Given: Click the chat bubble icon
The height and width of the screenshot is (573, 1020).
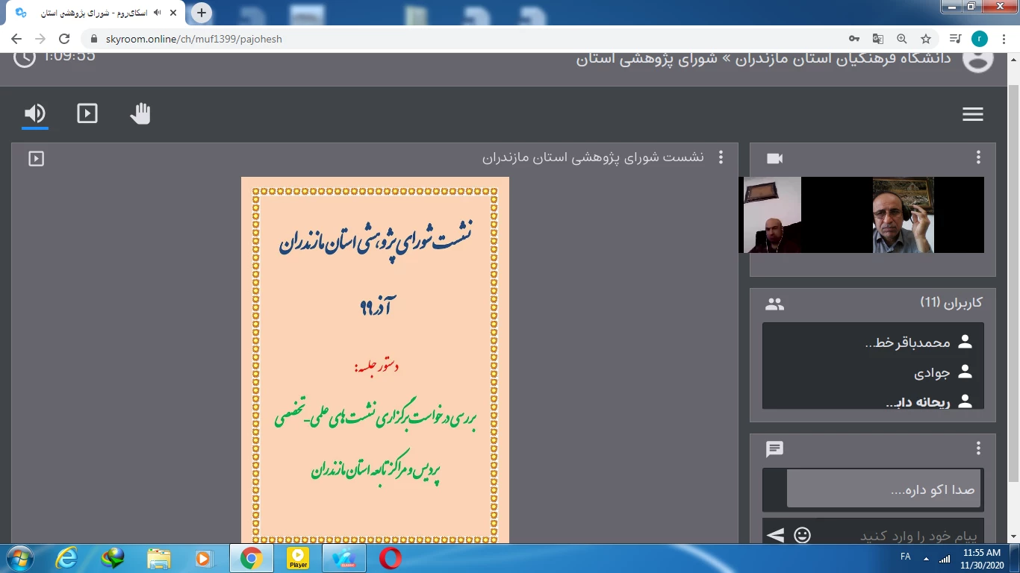Looking at the screenshot, I should (x=774, y=449).
